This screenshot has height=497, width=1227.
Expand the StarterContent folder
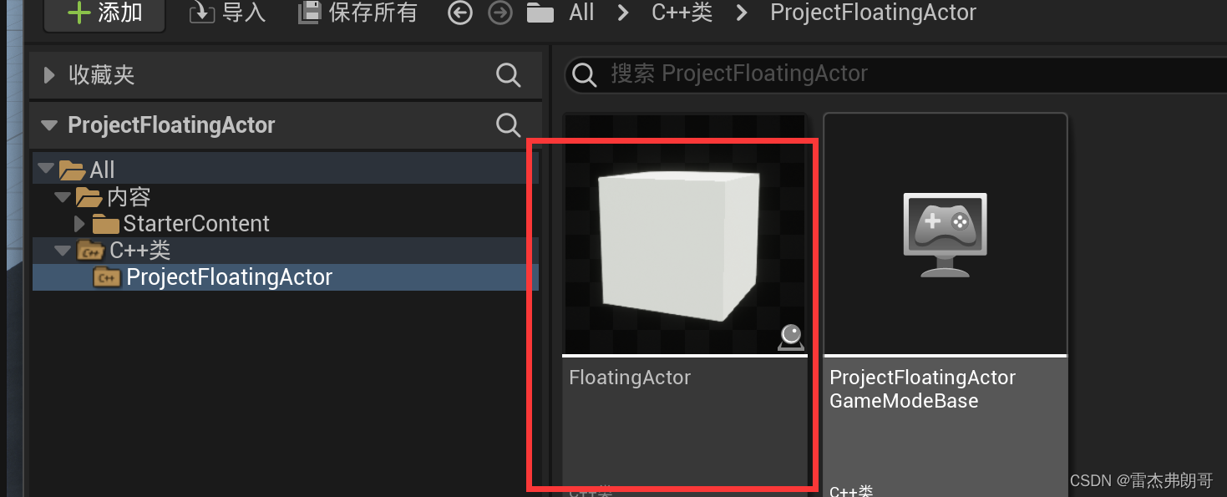click(x=79, y=223)
